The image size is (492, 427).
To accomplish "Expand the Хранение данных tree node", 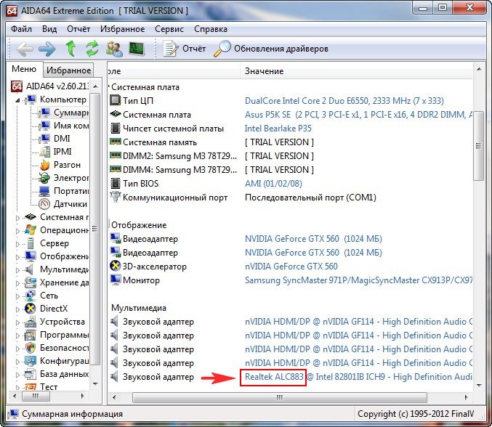I will tap(17, 283).
